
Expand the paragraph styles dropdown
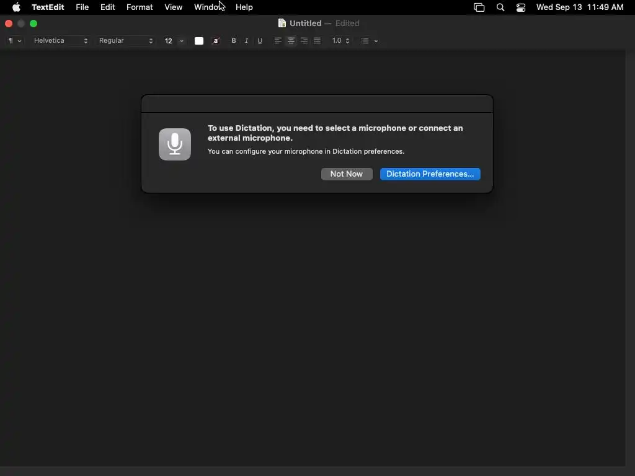click(x=15, y=41)
